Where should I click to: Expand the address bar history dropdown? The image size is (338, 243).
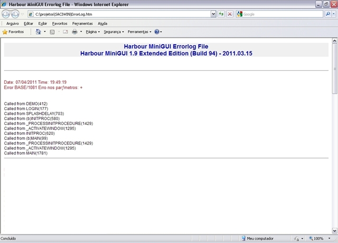213,14
